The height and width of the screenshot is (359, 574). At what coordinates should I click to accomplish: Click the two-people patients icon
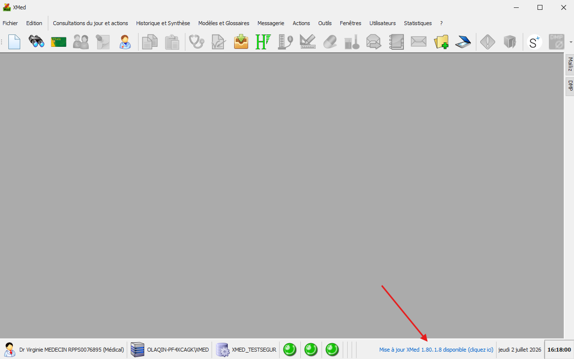pos(80,42)
